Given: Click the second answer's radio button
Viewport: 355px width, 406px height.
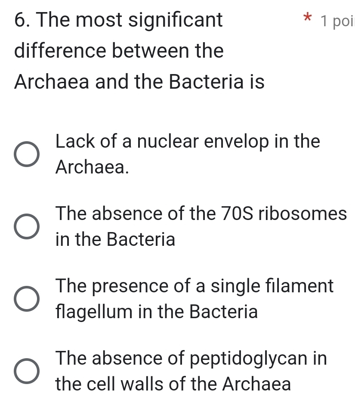Looking at the screenshot, I should tap(27, 226).
